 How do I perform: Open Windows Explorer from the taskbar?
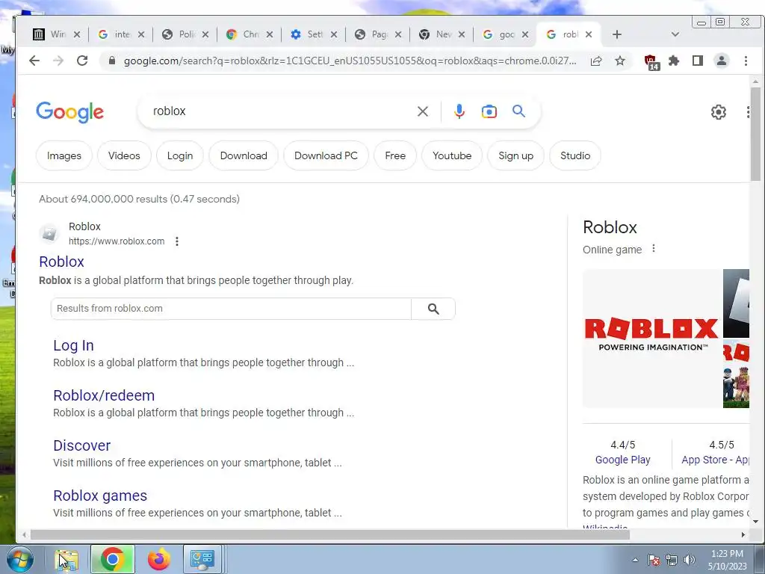[67, 559]
